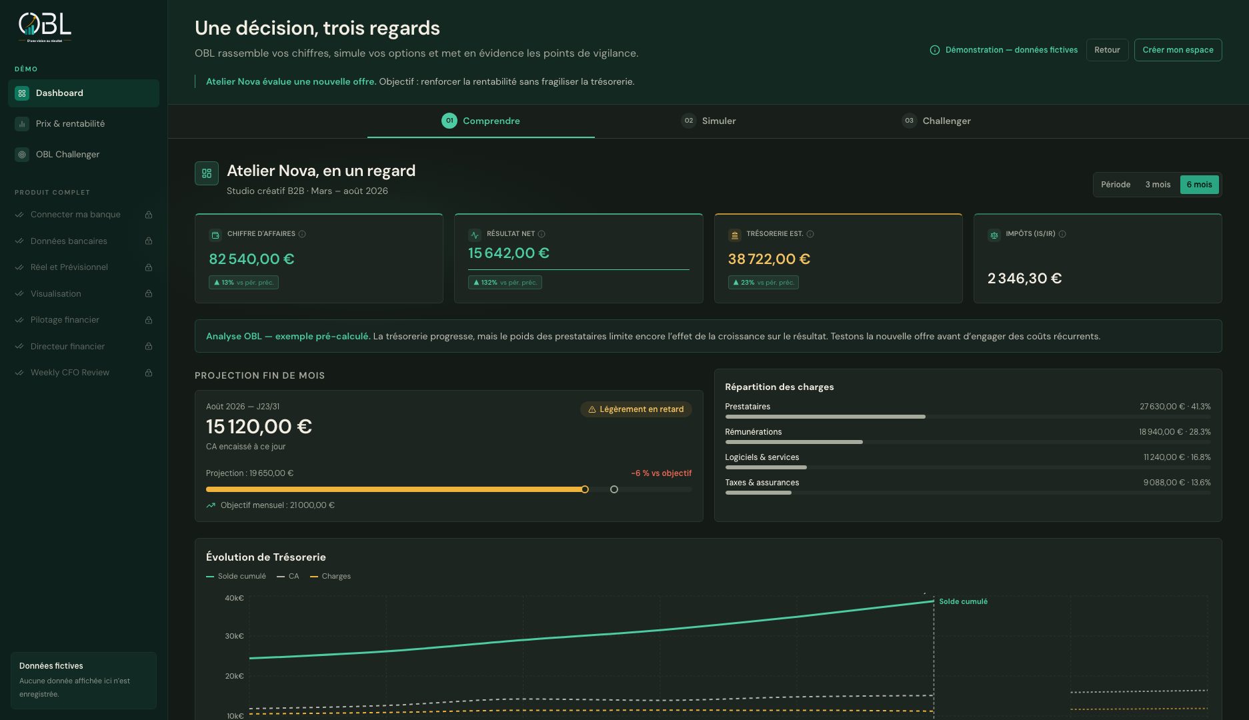Click lock icon beside Visualisation

[x=149, y=294]
